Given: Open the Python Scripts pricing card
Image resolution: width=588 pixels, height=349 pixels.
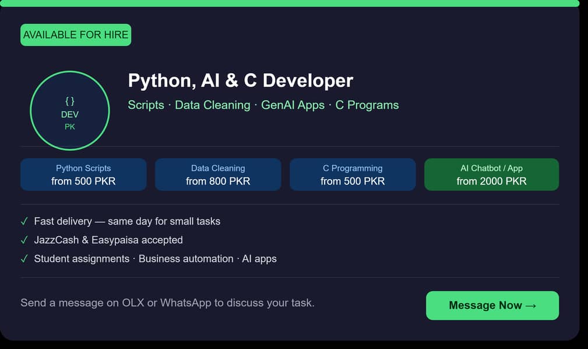Looking at the screenshot, I should pyautogui.click(x=83, y=174).
